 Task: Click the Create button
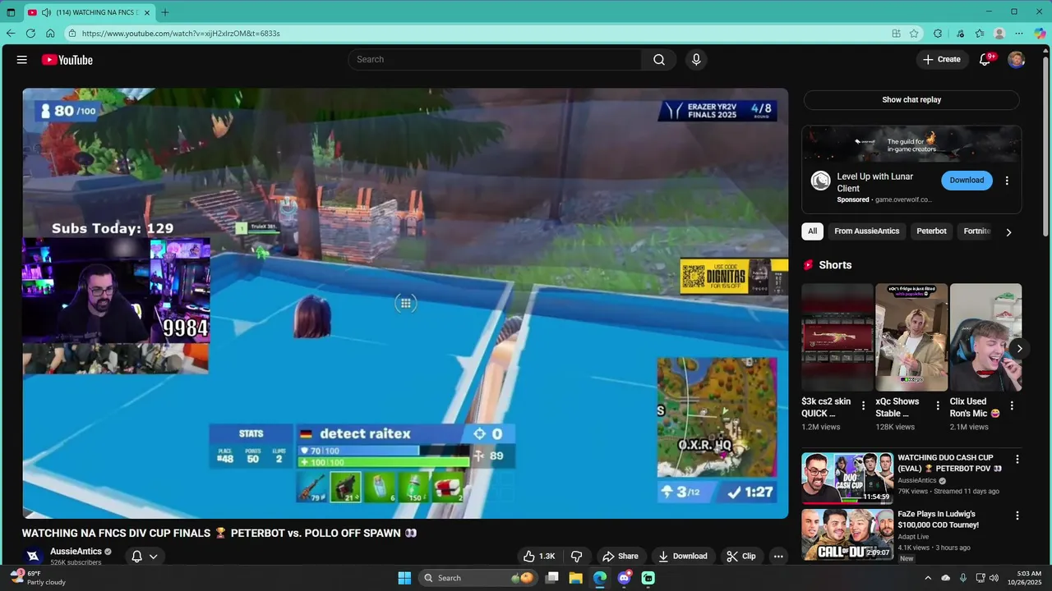coord(941,60)
